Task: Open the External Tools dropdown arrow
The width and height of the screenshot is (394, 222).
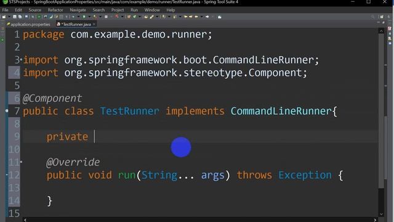Action: click(x=100, y=17)
